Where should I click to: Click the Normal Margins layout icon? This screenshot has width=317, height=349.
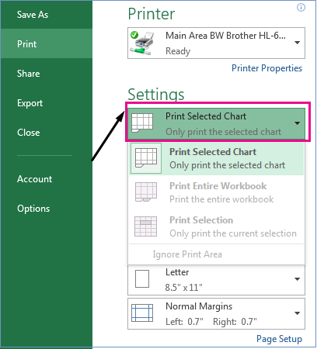tap(142, 313)
